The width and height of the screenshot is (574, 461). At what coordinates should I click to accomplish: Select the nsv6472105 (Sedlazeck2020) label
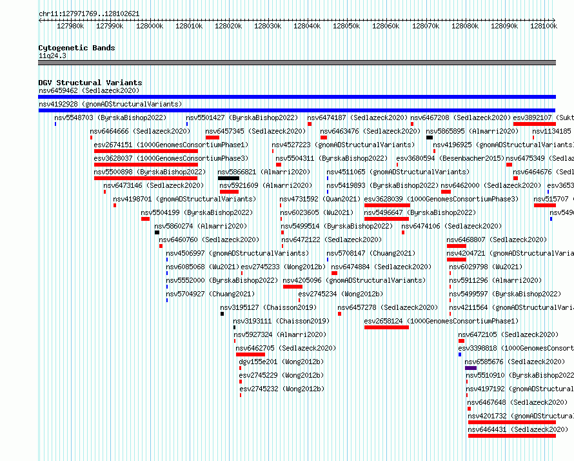(508, 334)
